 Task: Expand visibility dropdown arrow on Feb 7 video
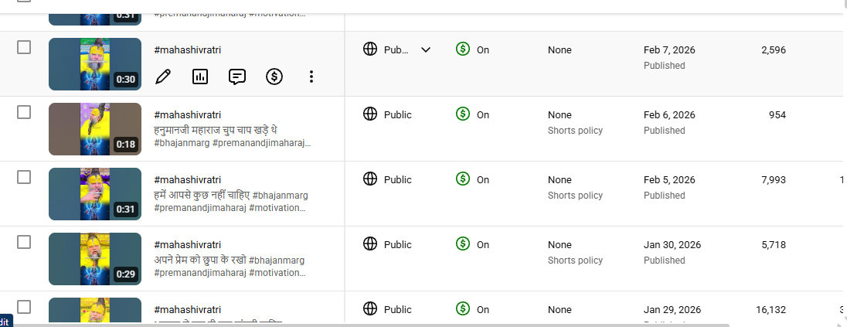[x=426, y=50]
